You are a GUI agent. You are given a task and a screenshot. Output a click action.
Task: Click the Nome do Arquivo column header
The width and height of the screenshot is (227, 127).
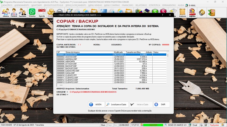coord(89,52)
